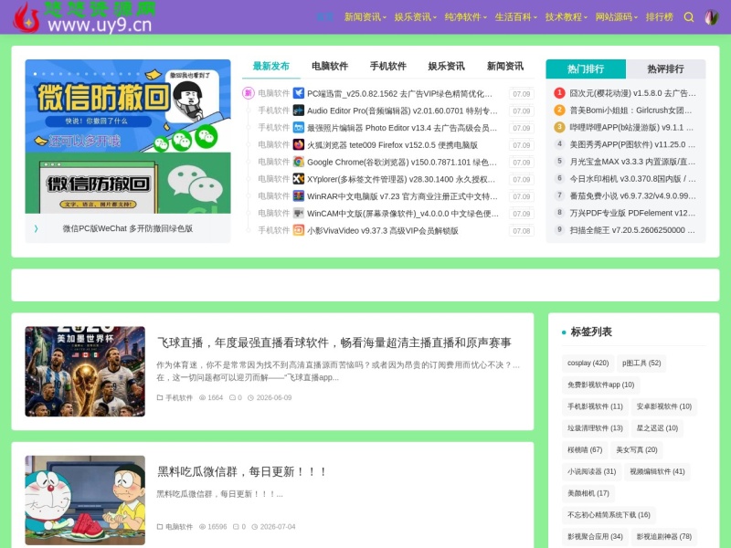Viewport: 731px width, 548px height.
Task: Go to the blue home item in the header
Action: click(325, 17)
